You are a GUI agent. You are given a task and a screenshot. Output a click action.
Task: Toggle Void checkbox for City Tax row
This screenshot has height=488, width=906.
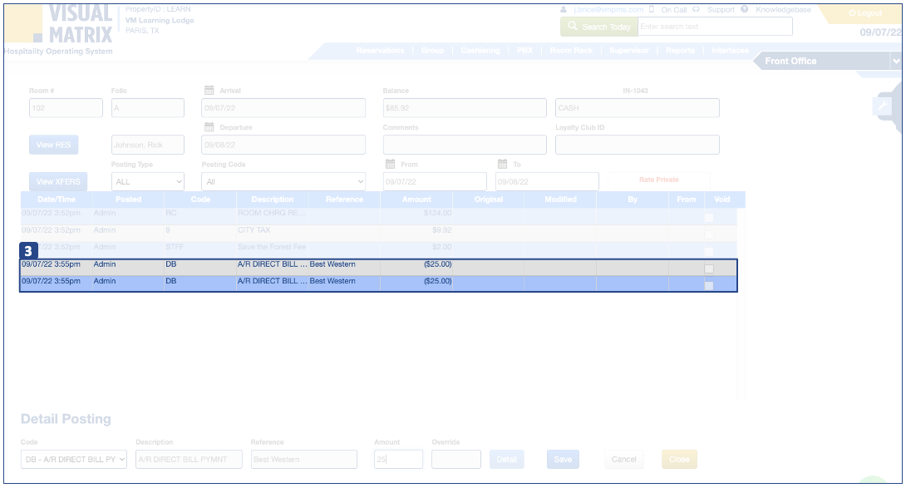click(x=708, y=234)
